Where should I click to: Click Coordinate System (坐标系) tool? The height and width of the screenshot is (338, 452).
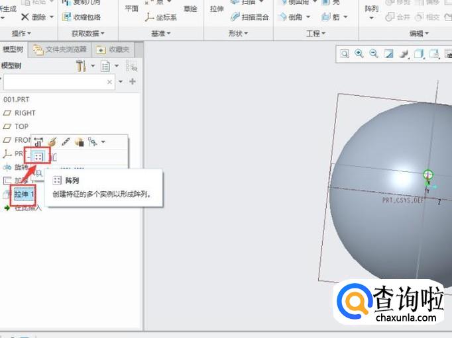click(161, 17)
